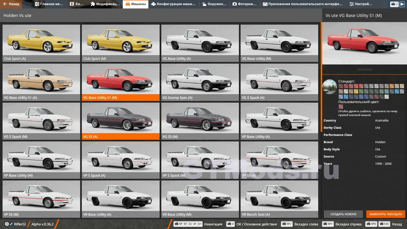Click the Performance Class label

click(x=338, y=135)
